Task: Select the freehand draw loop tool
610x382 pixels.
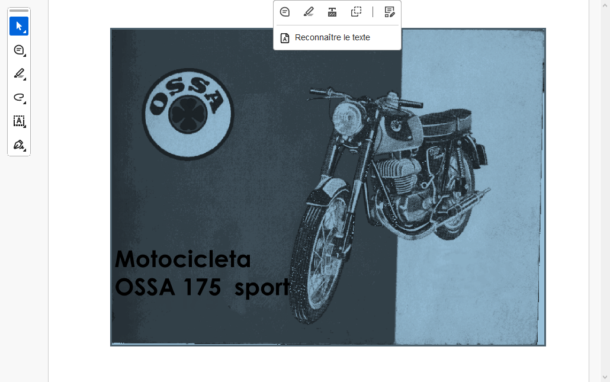Action: 19,98
